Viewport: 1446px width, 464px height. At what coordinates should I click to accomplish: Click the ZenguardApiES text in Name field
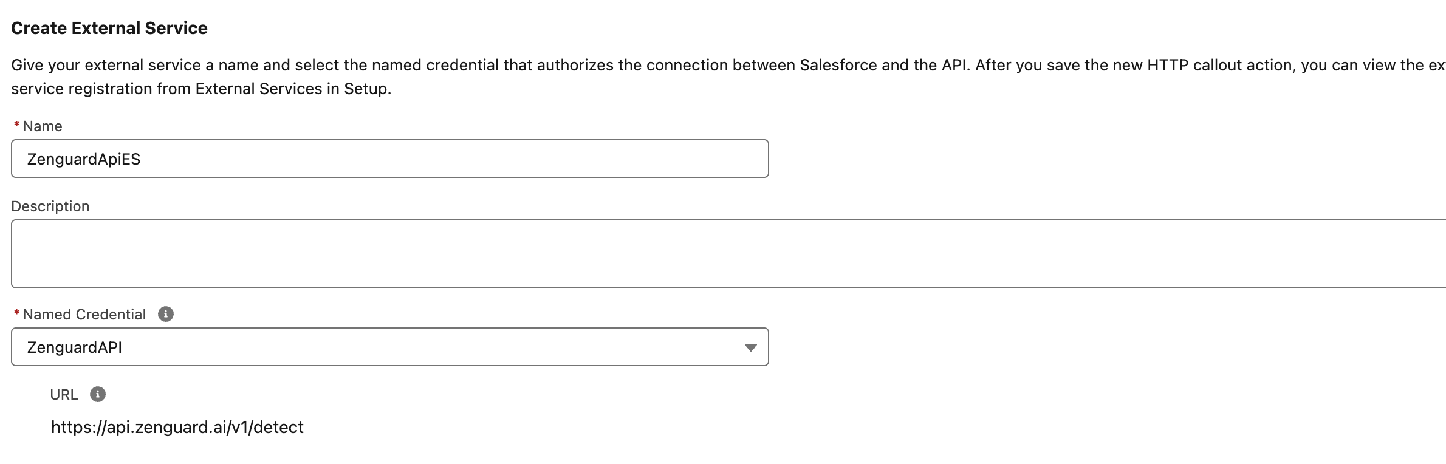click(84, 159)
